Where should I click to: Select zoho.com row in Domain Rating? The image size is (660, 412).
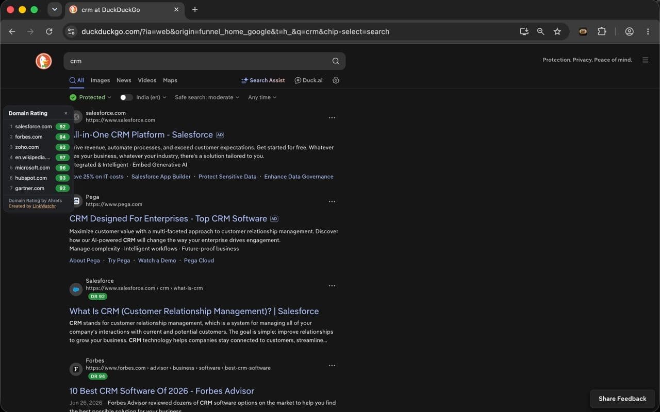39,147
